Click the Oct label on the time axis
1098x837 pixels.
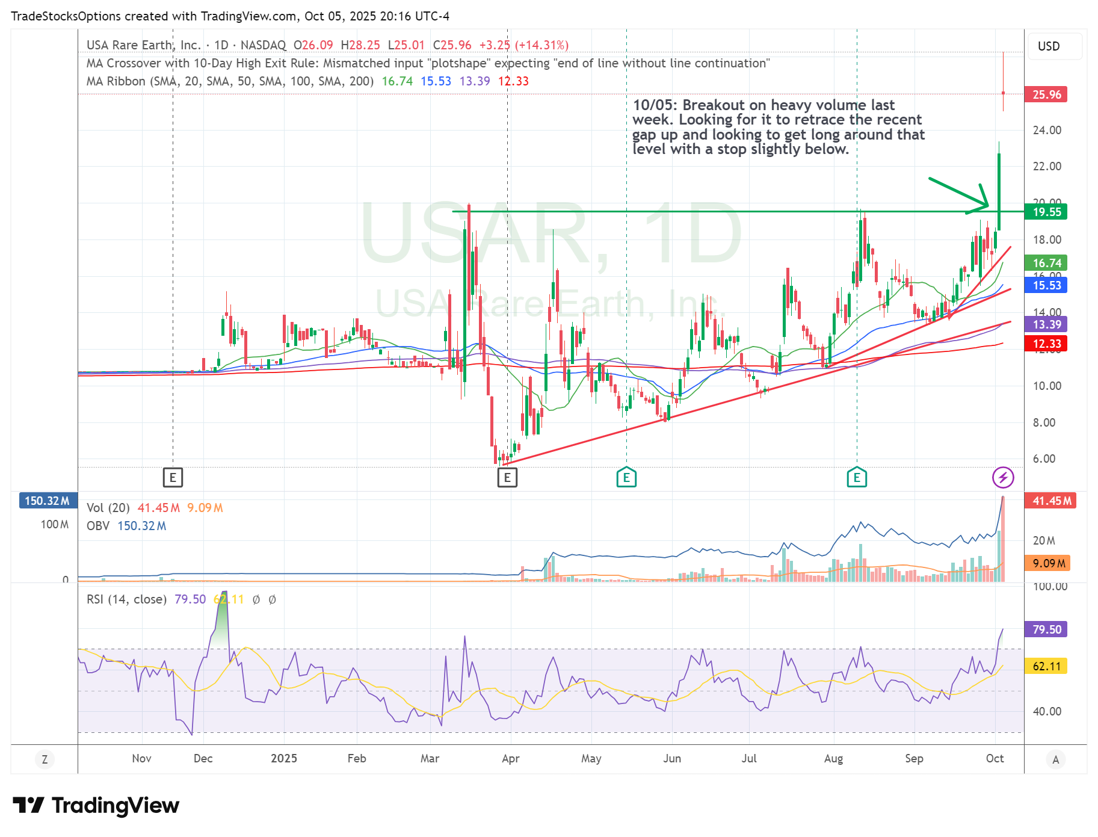point(995,758)
